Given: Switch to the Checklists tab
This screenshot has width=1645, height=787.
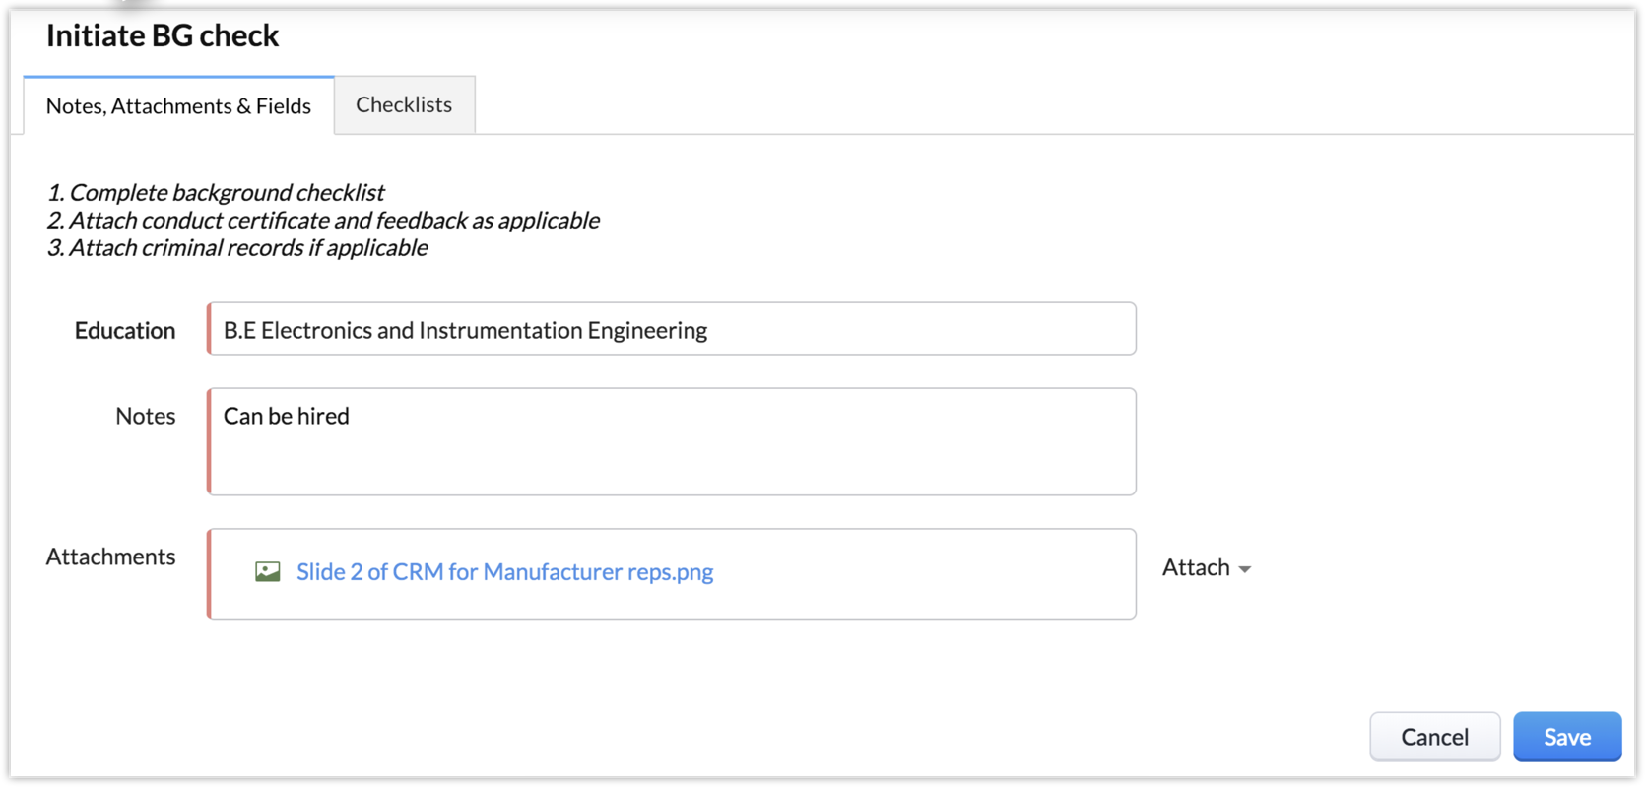Looking at the screenshot, I should [x=404, y=104].
